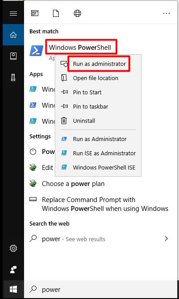This screenshot has height=299, width=179.
Task: Choose Uninstall from context menu
Action: [84, 121]
